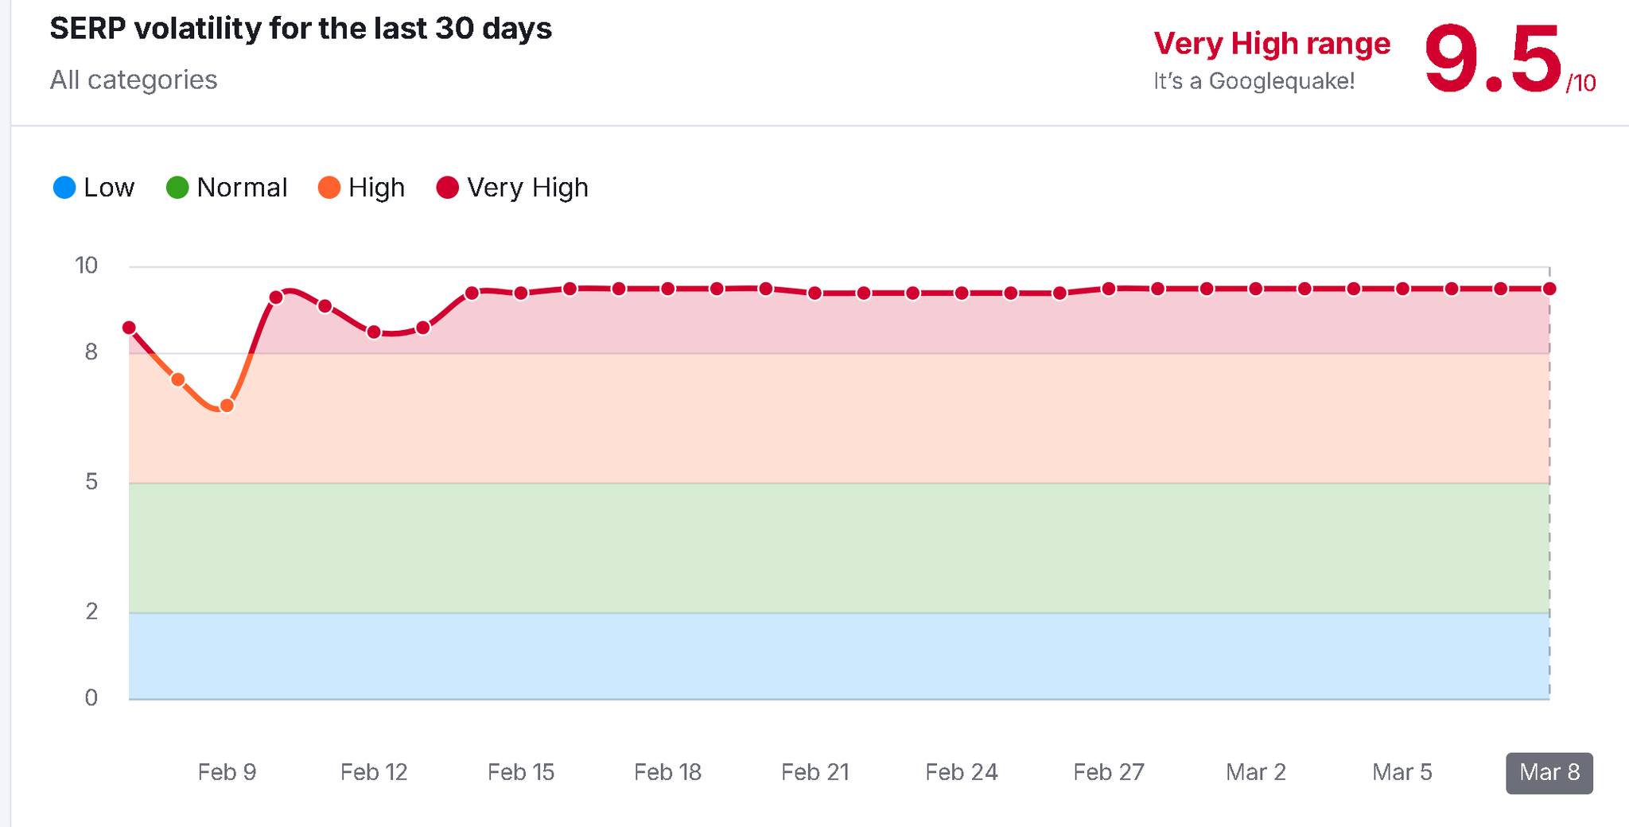Select the Feb 9 orange data point
This screenshot has width=1629, height=827.
coord(227,406)
